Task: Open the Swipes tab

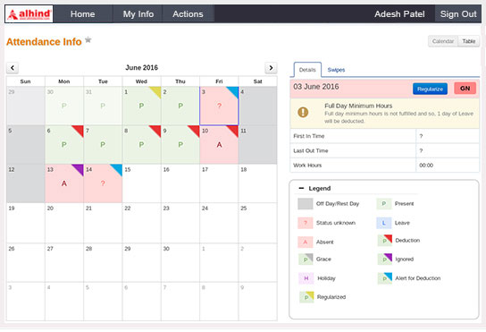Action: (x=336, y=70)
